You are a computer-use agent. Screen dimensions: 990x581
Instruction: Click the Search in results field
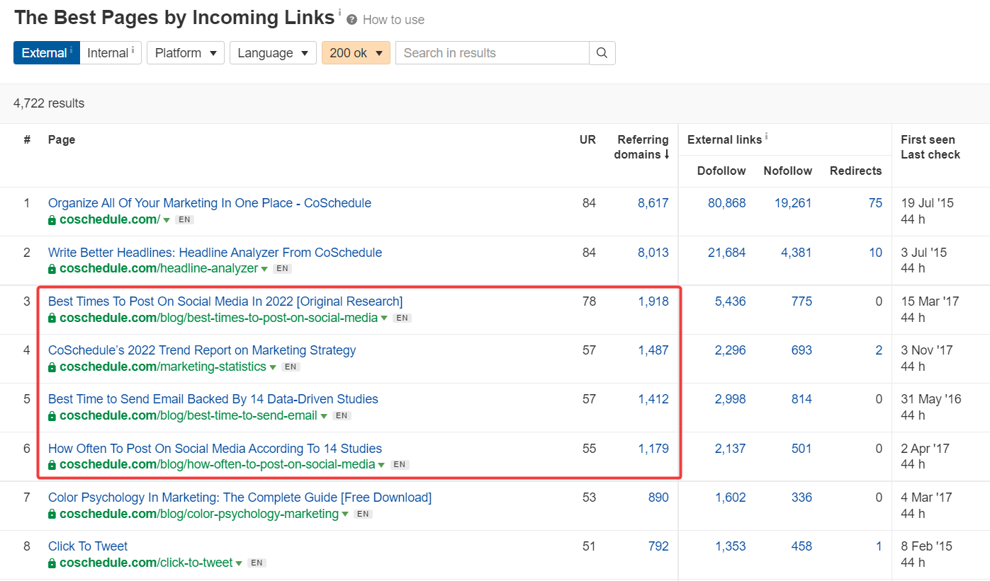point(492,53)
